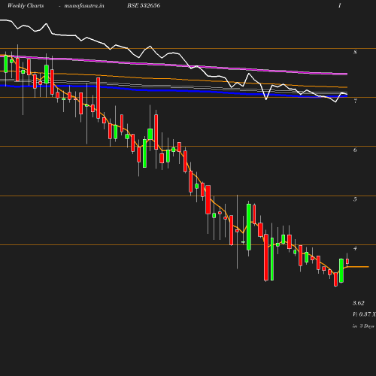The height and width of the screenshot is (376, 376).
Task: Click the 'in 3 Days' text
Action: pyautogui.click(x=363, y=326)
